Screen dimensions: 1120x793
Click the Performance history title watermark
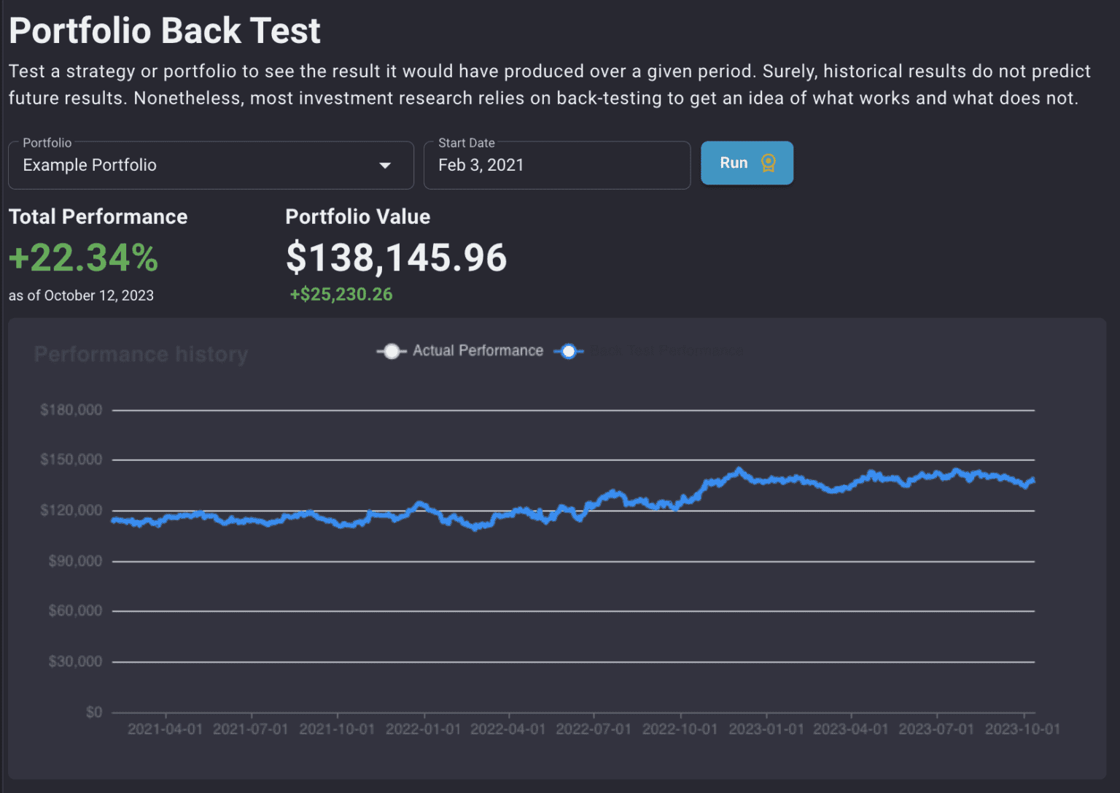[x=141, y=354]
